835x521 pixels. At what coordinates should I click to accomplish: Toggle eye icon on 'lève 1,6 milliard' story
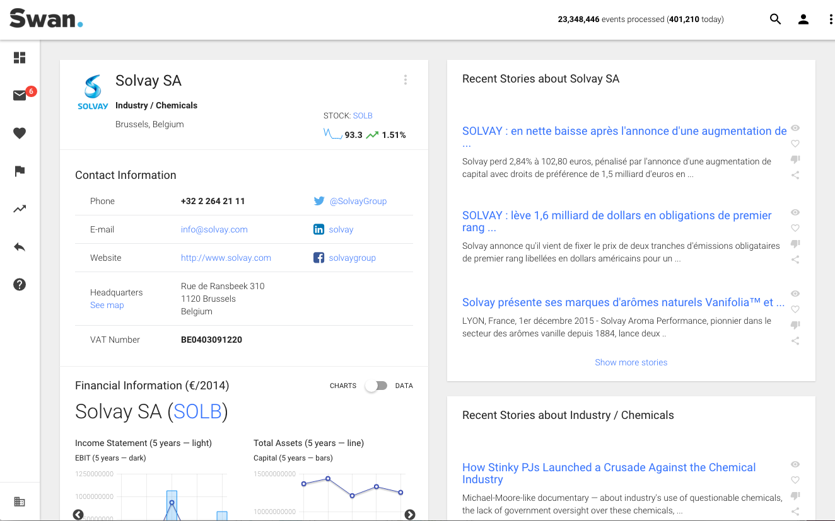pos(795,212)
